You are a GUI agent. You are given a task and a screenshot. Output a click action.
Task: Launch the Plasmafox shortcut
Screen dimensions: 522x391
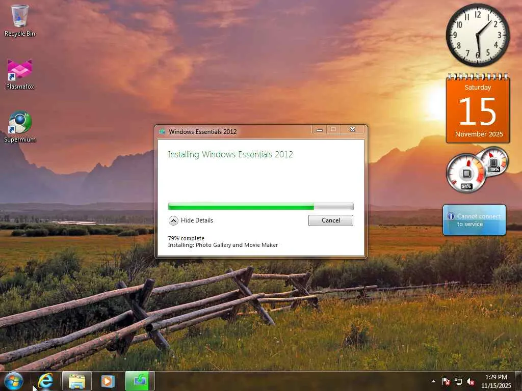pos(20,74)
